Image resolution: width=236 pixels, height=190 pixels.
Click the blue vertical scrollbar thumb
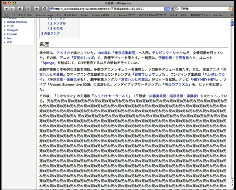click(x=232, y=24)
